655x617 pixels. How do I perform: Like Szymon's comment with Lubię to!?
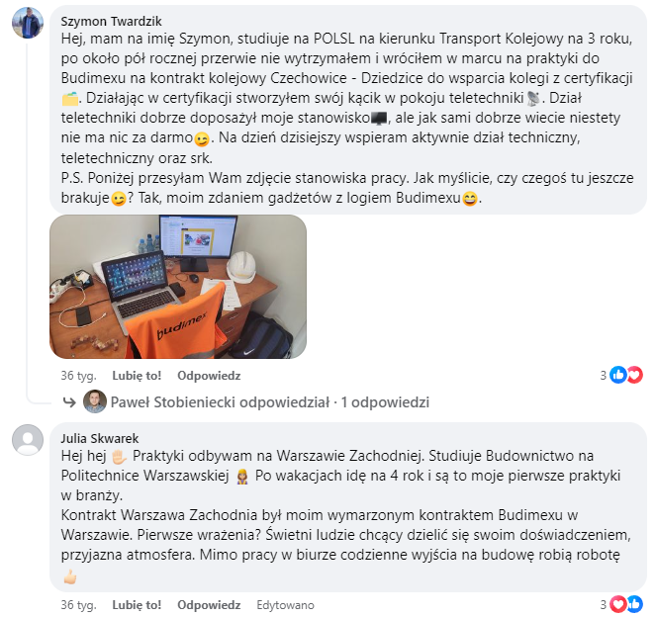click(137, 376)
